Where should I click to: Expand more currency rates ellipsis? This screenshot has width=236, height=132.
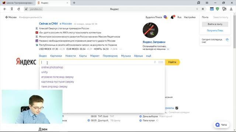pos(121,49)
